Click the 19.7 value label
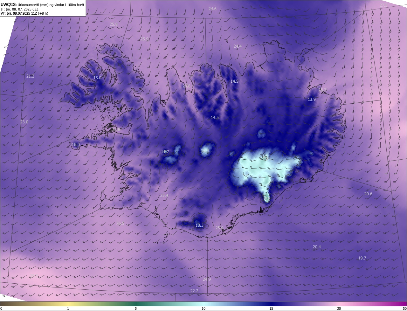Screen dimensions: 407x311 click(x=362, y=258)
